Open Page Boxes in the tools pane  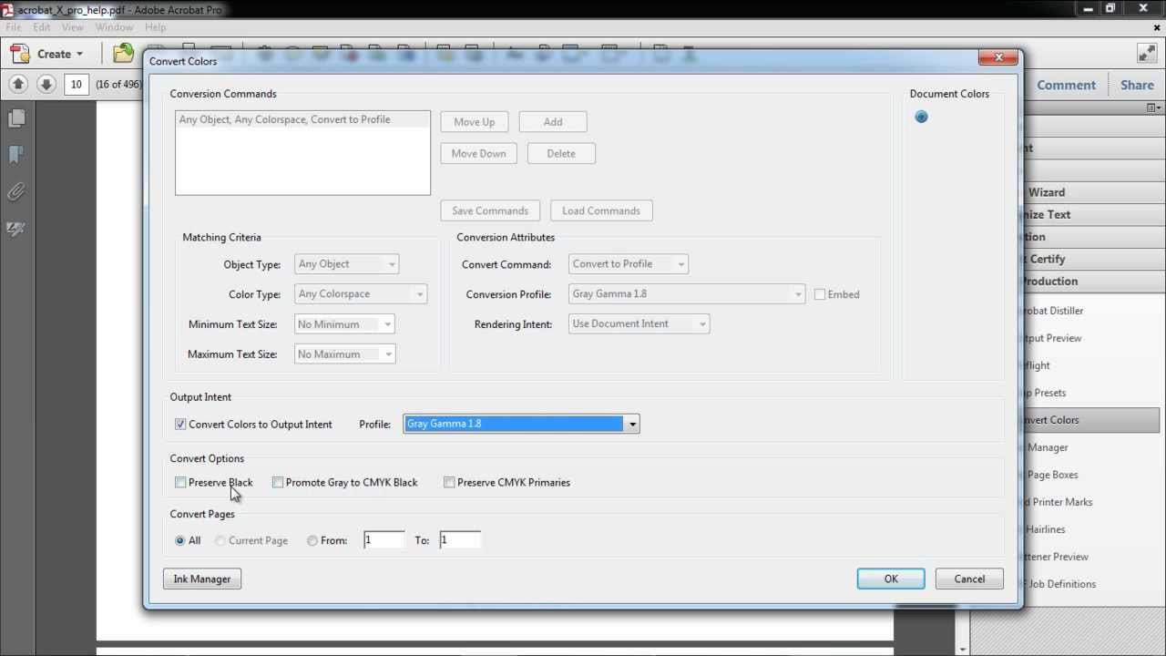coord(1052,475)
